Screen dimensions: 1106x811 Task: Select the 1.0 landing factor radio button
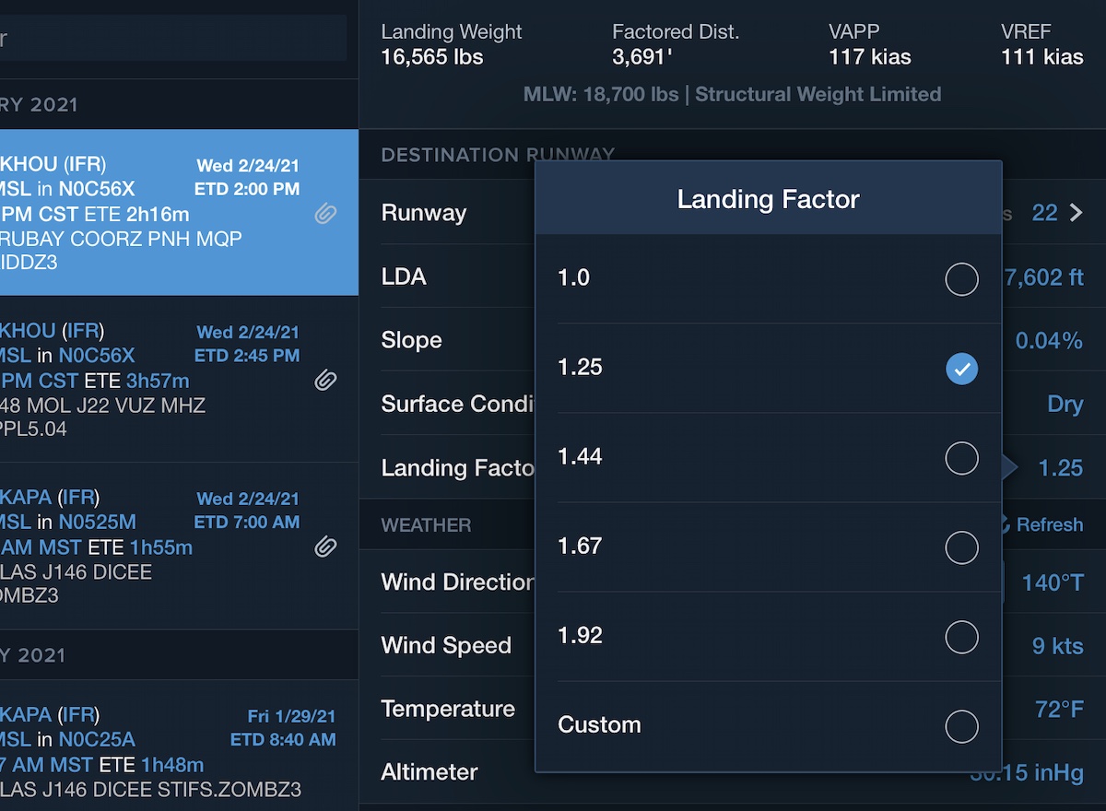tap(961, 279)
